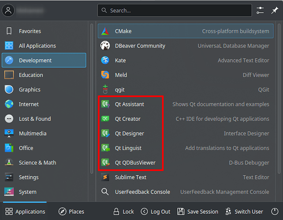Click the Graphics category icon
This screenshot has width=283, height=220.
tap(9, 90)
